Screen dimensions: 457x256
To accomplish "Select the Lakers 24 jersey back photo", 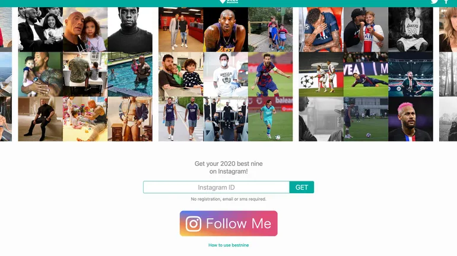I will pyautogui.click(x=410, y=30).
